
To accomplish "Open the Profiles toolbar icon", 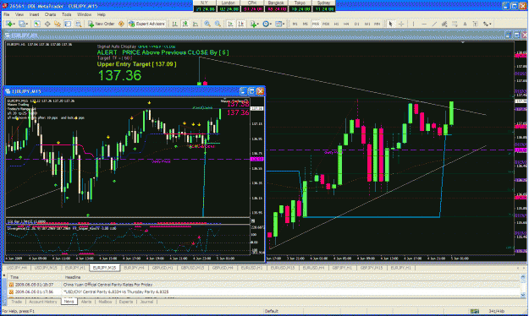I will [x=22, y=24].
